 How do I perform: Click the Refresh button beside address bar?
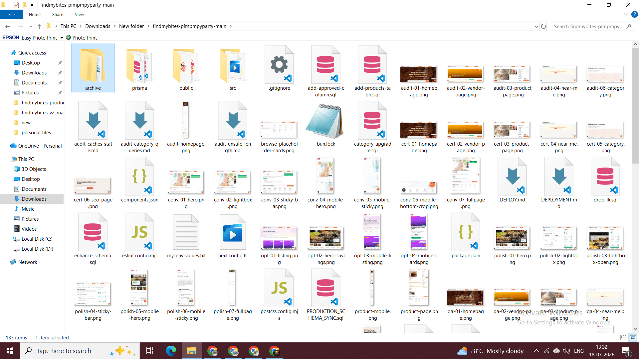[x=543, y=26]
